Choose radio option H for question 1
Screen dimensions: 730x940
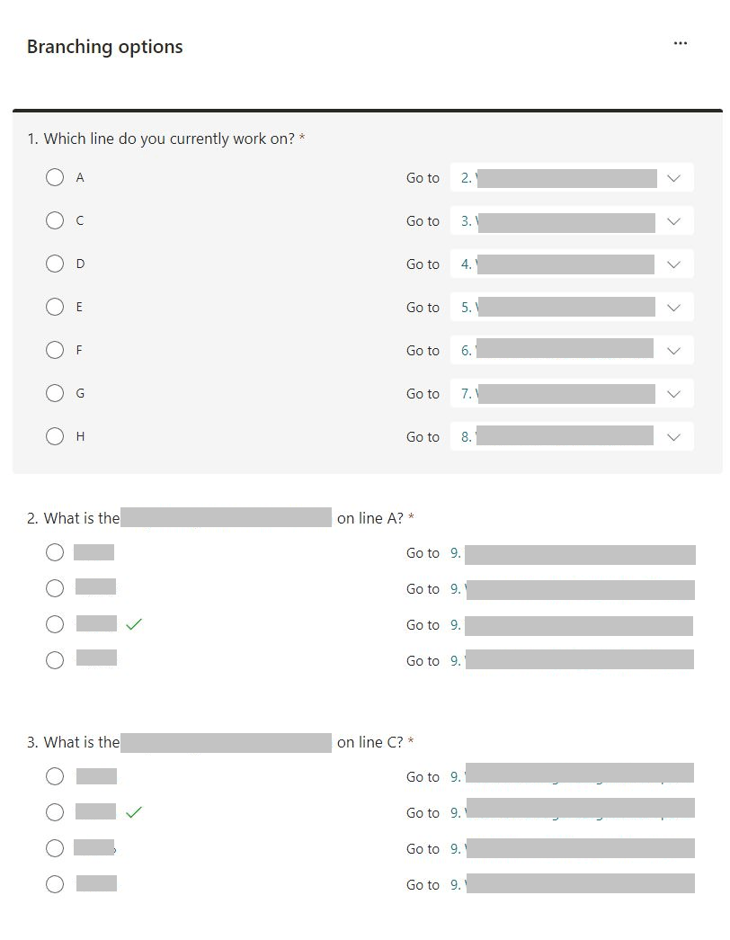(x=55, y=436)
